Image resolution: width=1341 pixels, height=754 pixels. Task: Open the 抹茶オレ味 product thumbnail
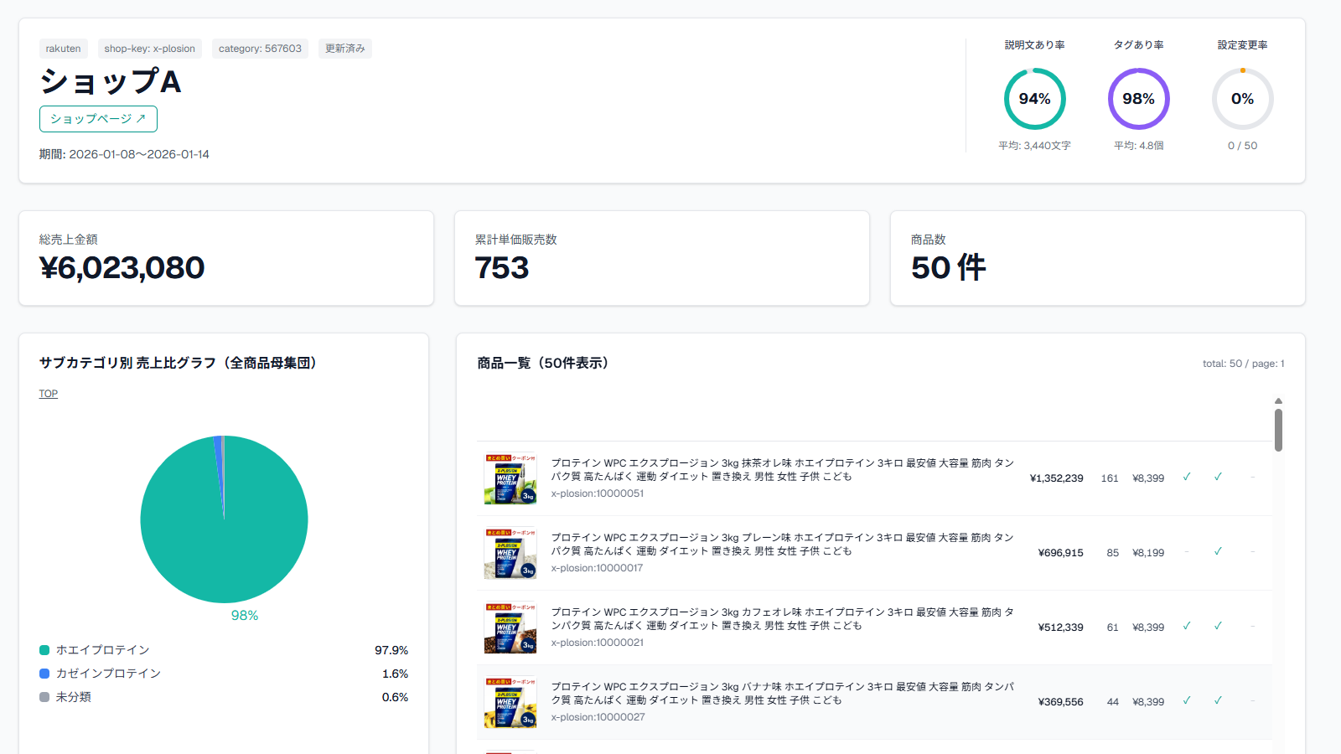point(510,478)
